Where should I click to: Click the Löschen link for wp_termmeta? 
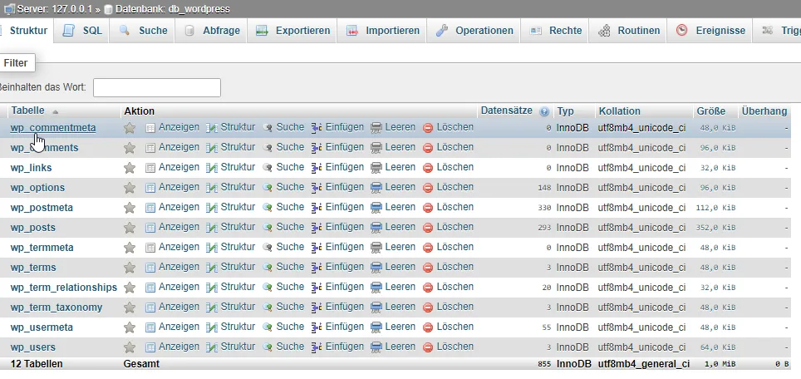[x=455, y=247]
